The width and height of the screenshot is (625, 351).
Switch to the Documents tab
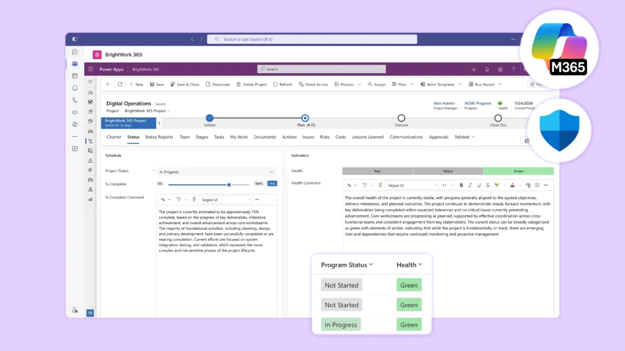tap(265, 137)
